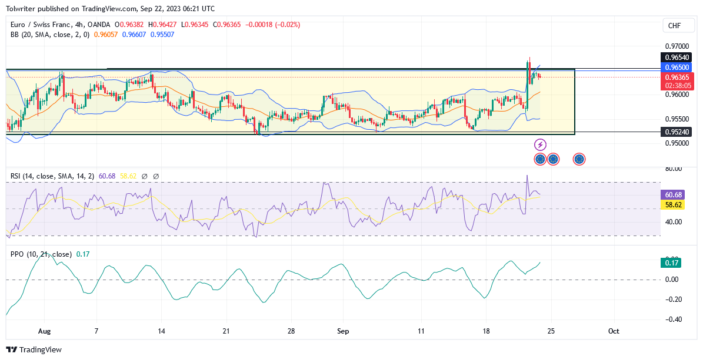The image size is (703, 360).
Task: Click the Aug date on time axis
Action: click(x=45, y=331)
